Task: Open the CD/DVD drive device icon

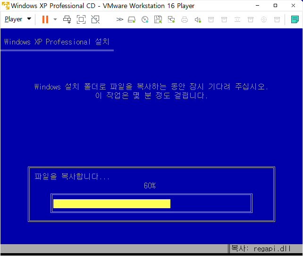Action: pos(145,19)
